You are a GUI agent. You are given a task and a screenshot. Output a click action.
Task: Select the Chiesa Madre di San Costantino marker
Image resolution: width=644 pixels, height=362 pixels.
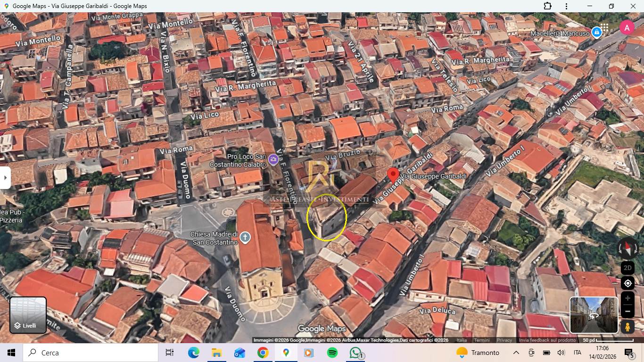(245, 237)
